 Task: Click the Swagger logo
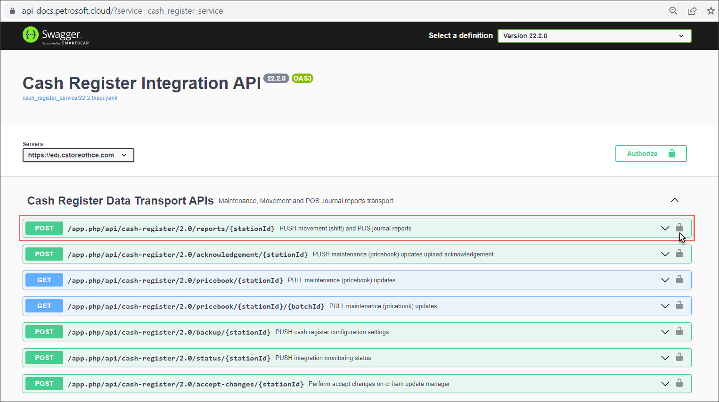tap(55, 35)
